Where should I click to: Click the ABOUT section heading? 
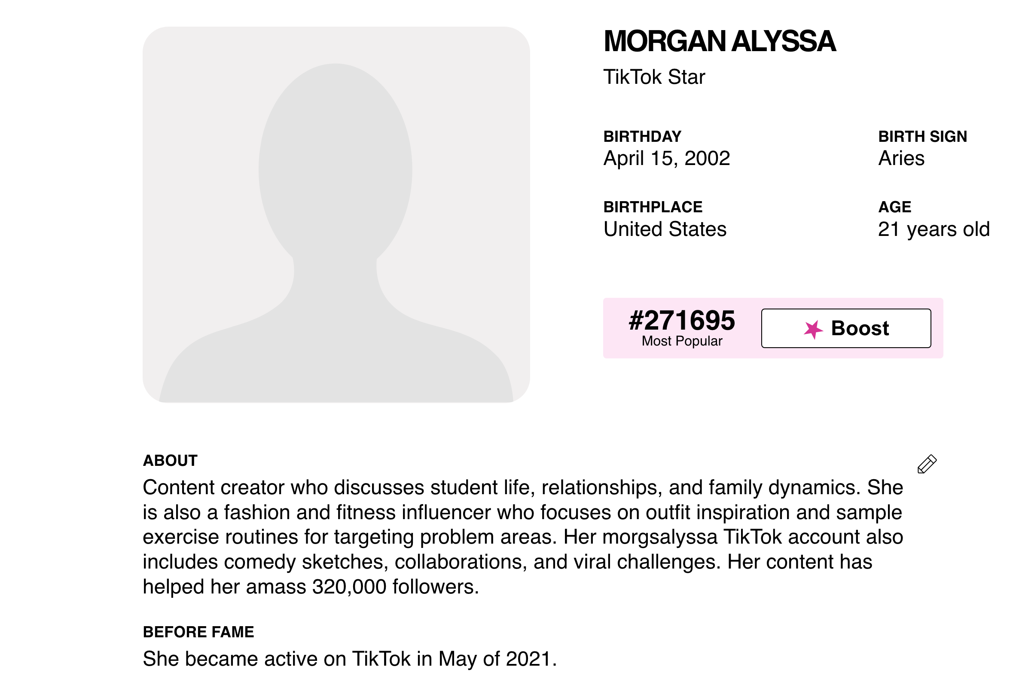point(170,460)
